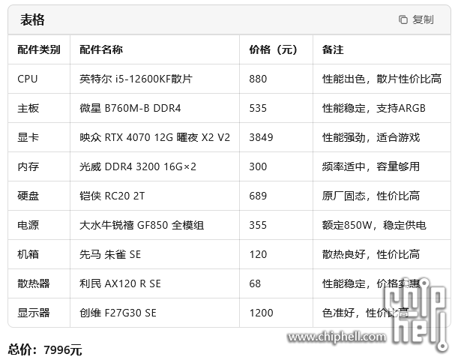The height and width of the screenshot is (363, 458).
Task: Click the 散热器 row note 性能稳定，价格实惠
Action: (371, 283)
